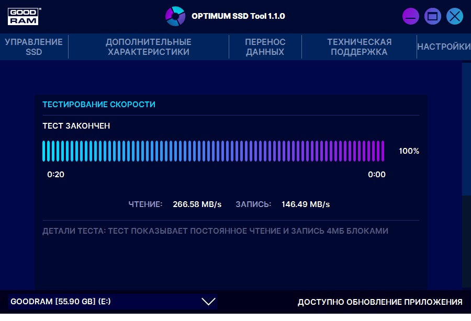Click the Запись label
The image size is (471, 321).
[253, 204]
